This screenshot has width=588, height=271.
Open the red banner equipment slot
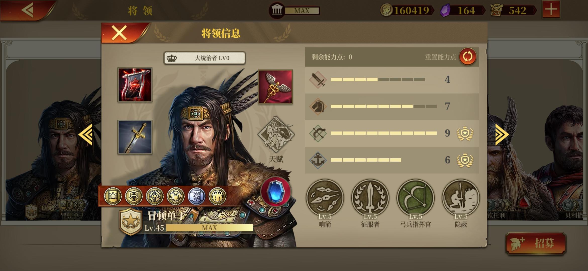tap(135, 85)
